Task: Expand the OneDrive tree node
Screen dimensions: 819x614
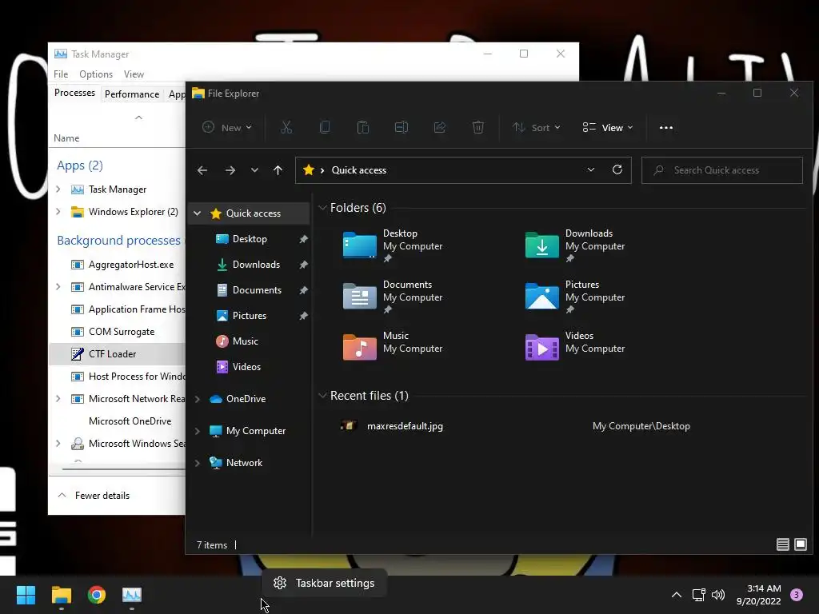Action: click(x=197, y=399)
